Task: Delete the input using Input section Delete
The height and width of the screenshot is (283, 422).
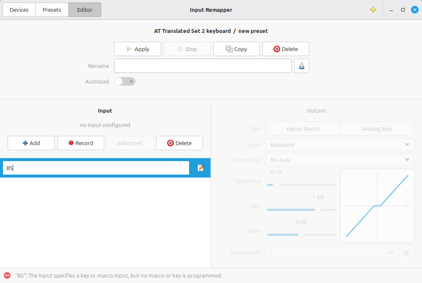Action: tap(179, 143)
